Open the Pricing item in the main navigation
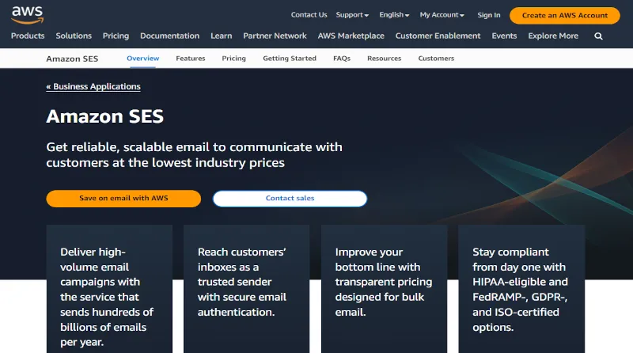Viewport: 633px width, 353px height. (x=116, y=36)
